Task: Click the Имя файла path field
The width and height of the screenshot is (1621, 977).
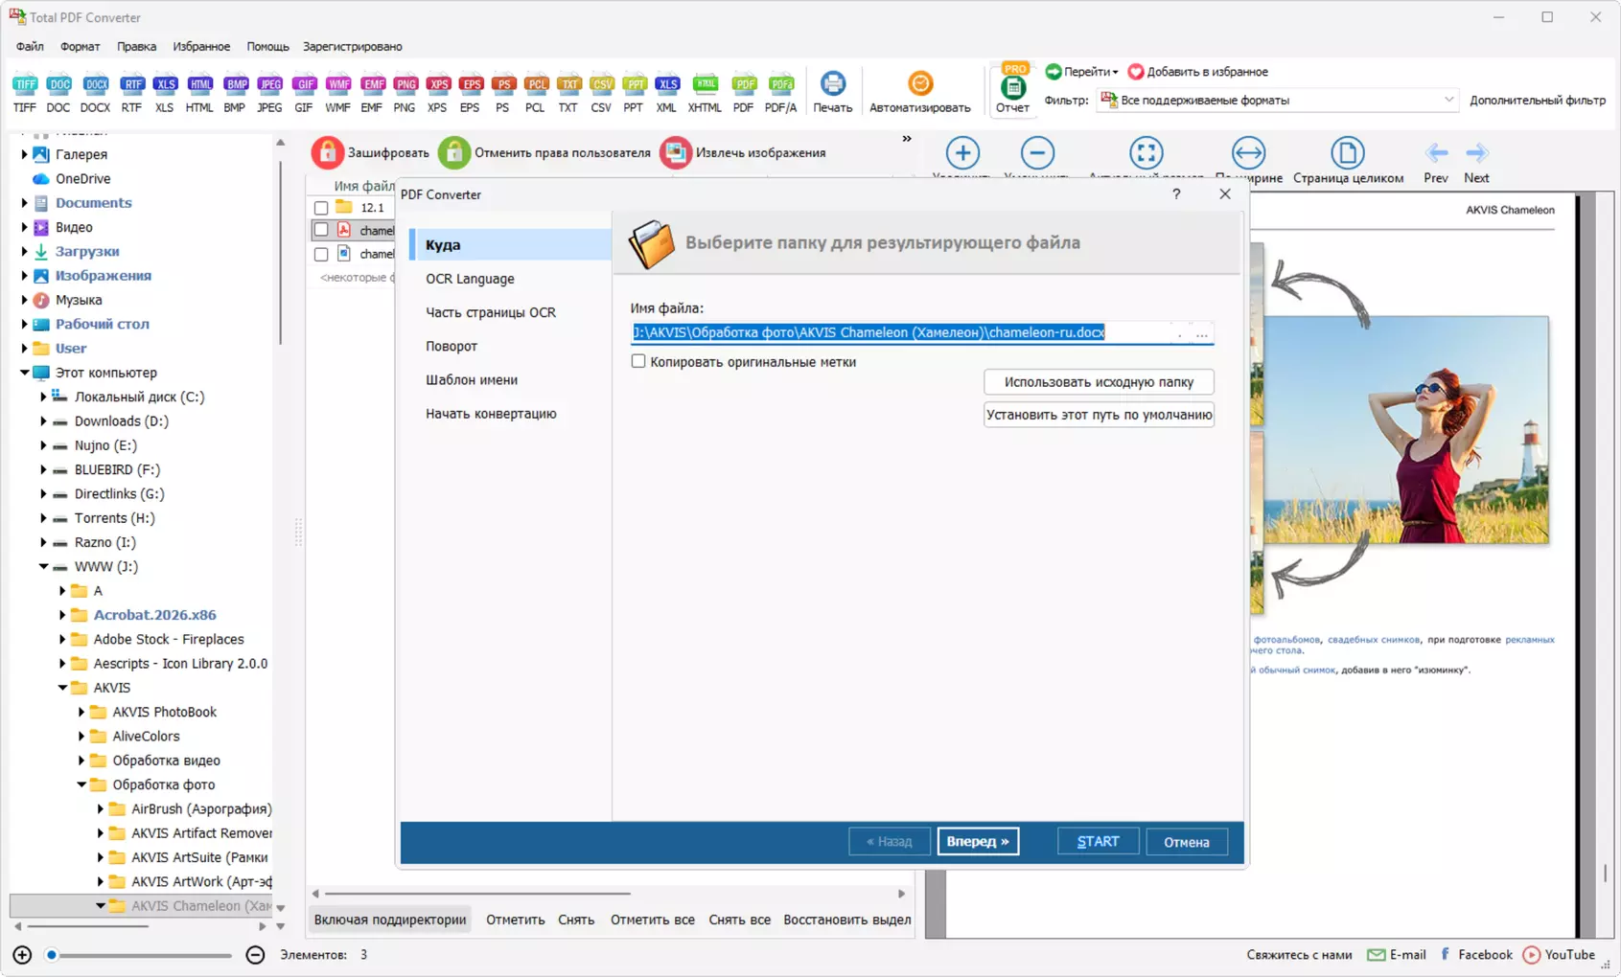Action: click(x=899, y=332)
